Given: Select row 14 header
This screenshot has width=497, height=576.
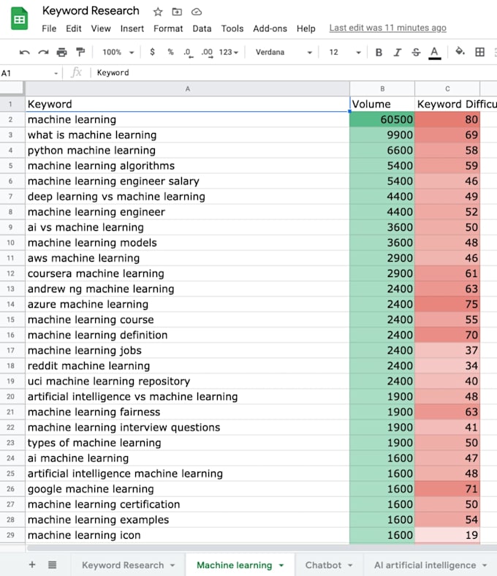Looking at the screenshot, I should (x=11, y=305).
